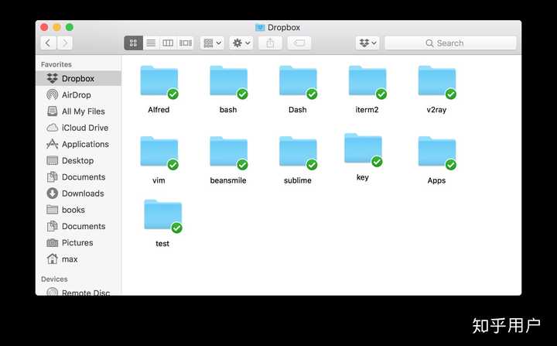Select the key folder icon
The image size is (557, 346).
[363, 149]
